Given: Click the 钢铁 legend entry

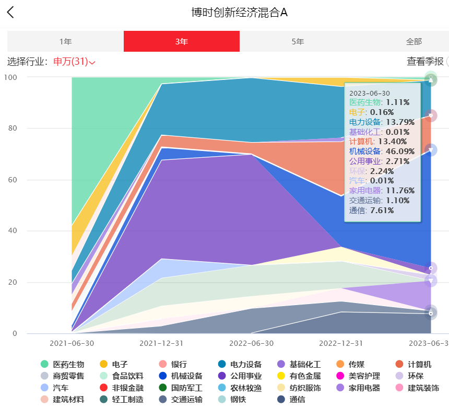Looking at the screenshot, I should tap(232, 399).
